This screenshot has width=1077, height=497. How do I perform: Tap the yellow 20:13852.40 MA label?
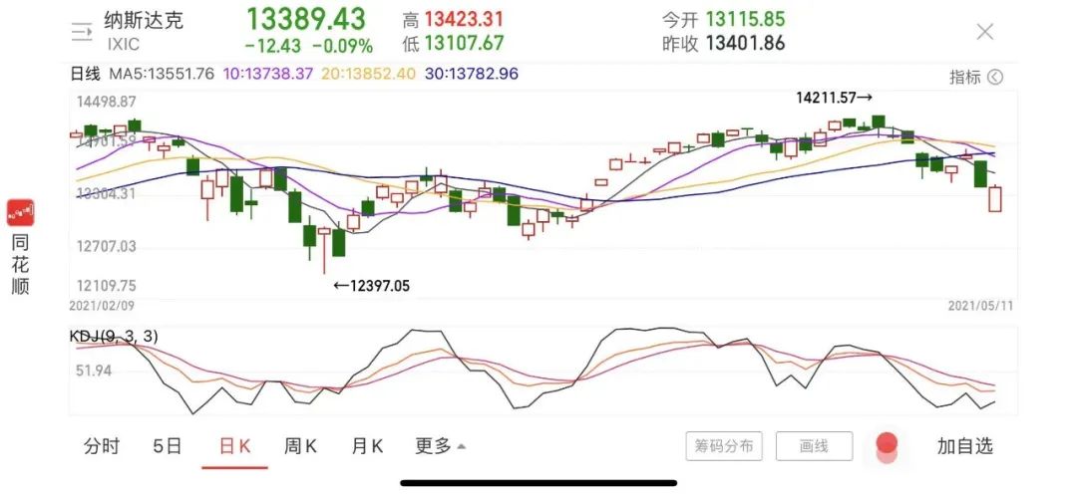368,74
